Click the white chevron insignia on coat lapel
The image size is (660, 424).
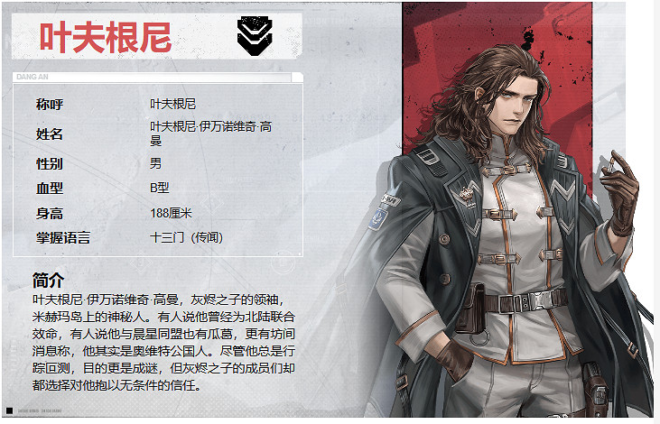pyautogui.click(x=564, y=190)
